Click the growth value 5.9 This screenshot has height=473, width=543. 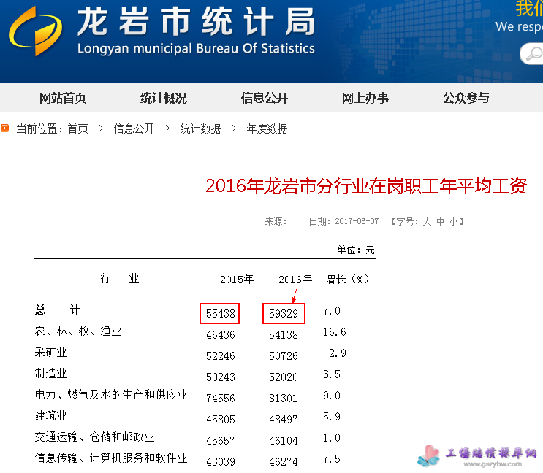[332, 417]
